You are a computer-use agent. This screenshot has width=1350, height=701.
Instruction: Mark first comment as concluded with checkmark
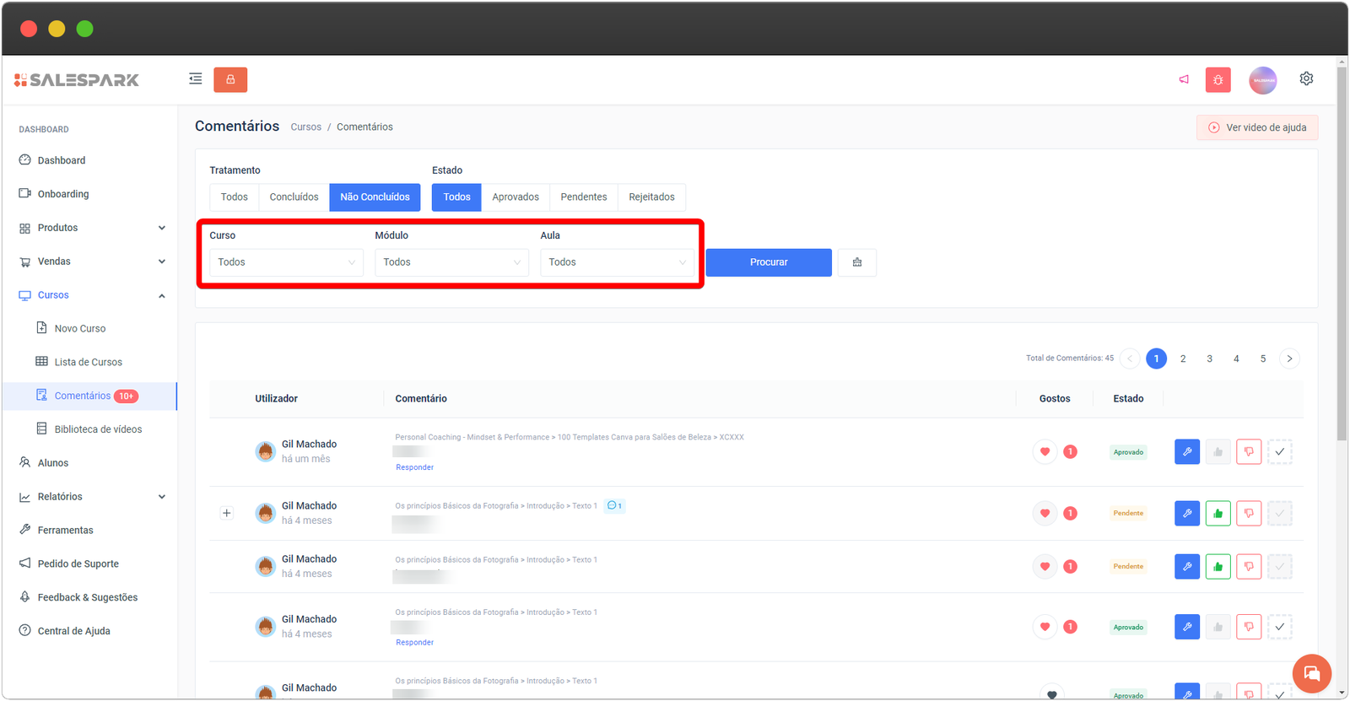(1279, 452)
